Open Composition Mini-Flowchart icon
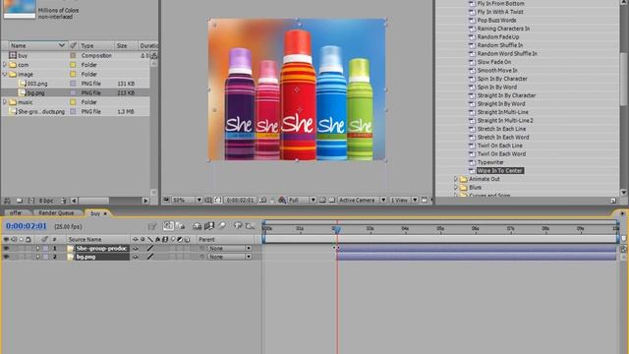The image size is (629, 354). 152,226
